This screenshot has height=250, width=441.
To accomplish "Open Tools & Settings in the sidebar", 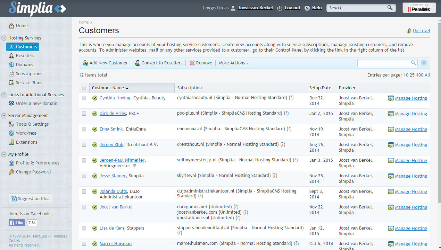I will pyautogui.click(x=32, y=124).
